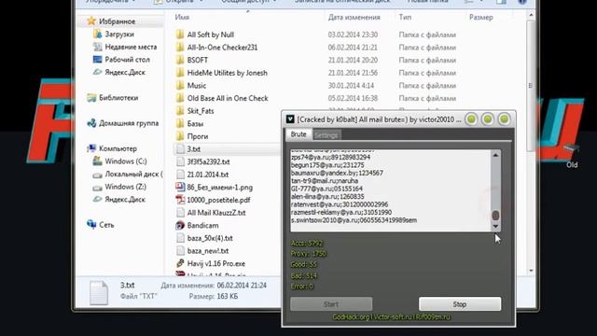Open Яндекс.Диск under Избранное
The image size is (597, 336).
coord(125,72)
